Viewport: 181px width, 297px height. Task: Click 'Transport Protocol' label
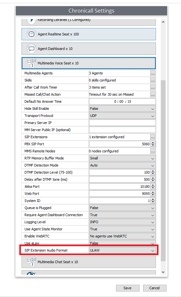tap(39, 116)
